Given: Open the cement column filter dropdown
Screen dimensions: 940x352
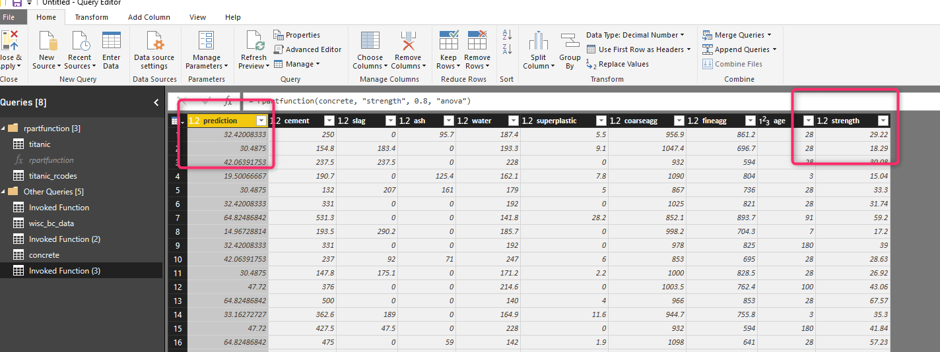Looking at the screenshot, I should pyautogui.click(x=329, y=121).
